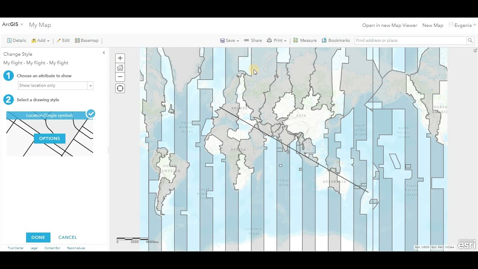Screen dimensions: 478x269
Task: Open the Details panel
Action: point(16,40)
